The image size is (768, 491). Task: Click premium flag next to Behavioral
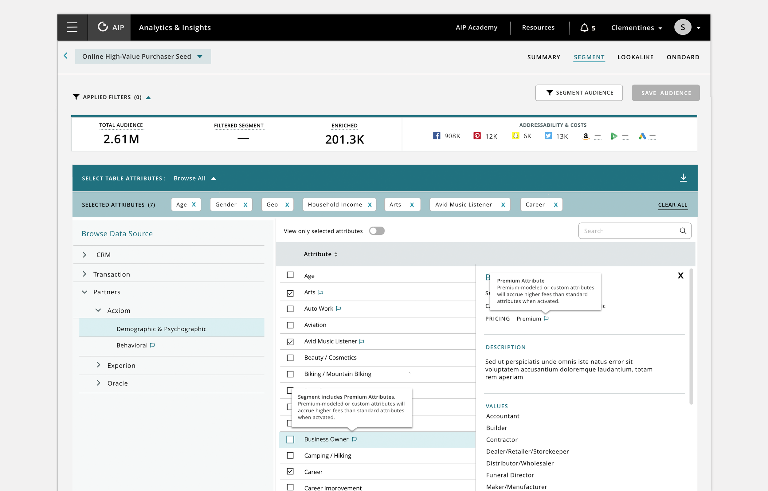[152, 345]
